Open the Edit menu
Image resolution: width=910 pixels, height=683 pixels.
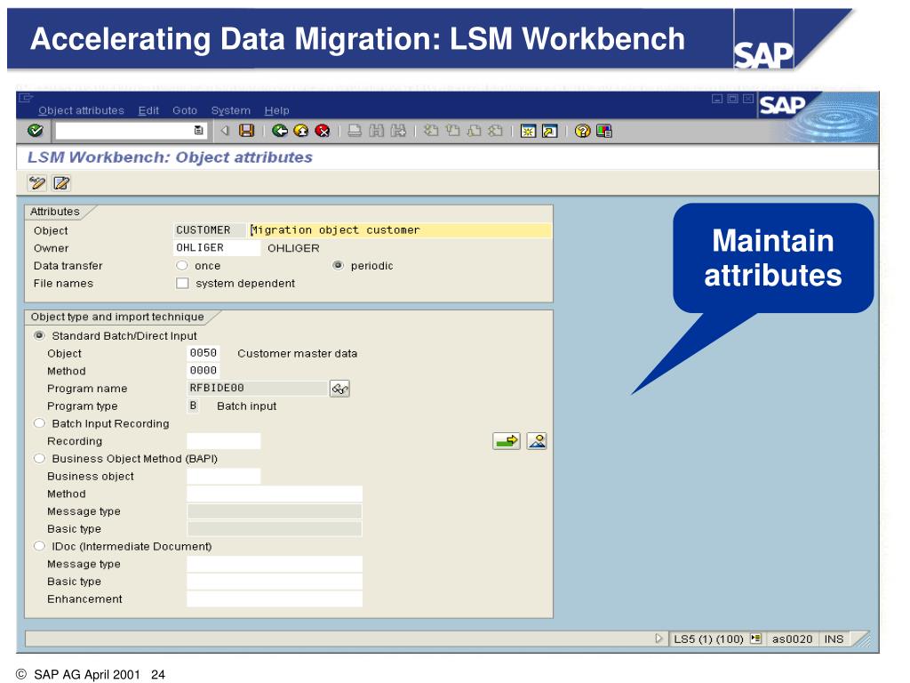[148, 110]
